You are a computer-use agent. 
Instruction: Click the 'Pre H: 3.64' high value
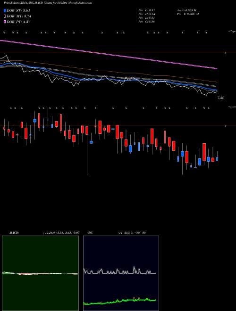147,14
